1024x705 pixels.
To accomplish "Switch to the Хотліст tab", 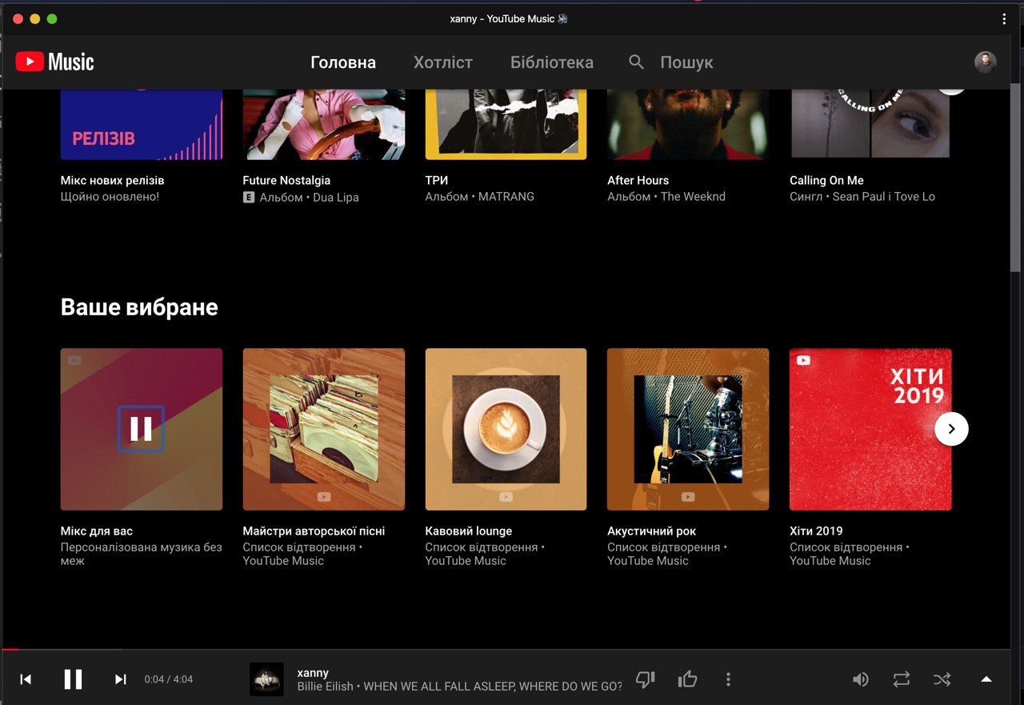I will [x=443, y=62].
